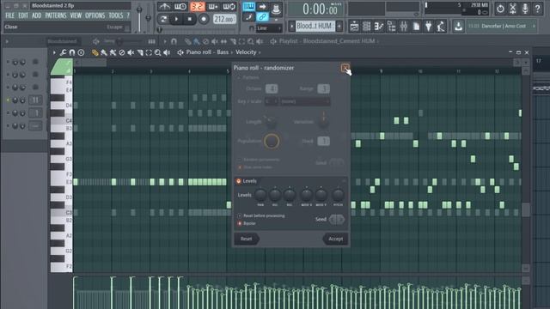Open the Line snap dropdown
The width and height of the screenshot is (550, 309).
(x=269, y=28)
